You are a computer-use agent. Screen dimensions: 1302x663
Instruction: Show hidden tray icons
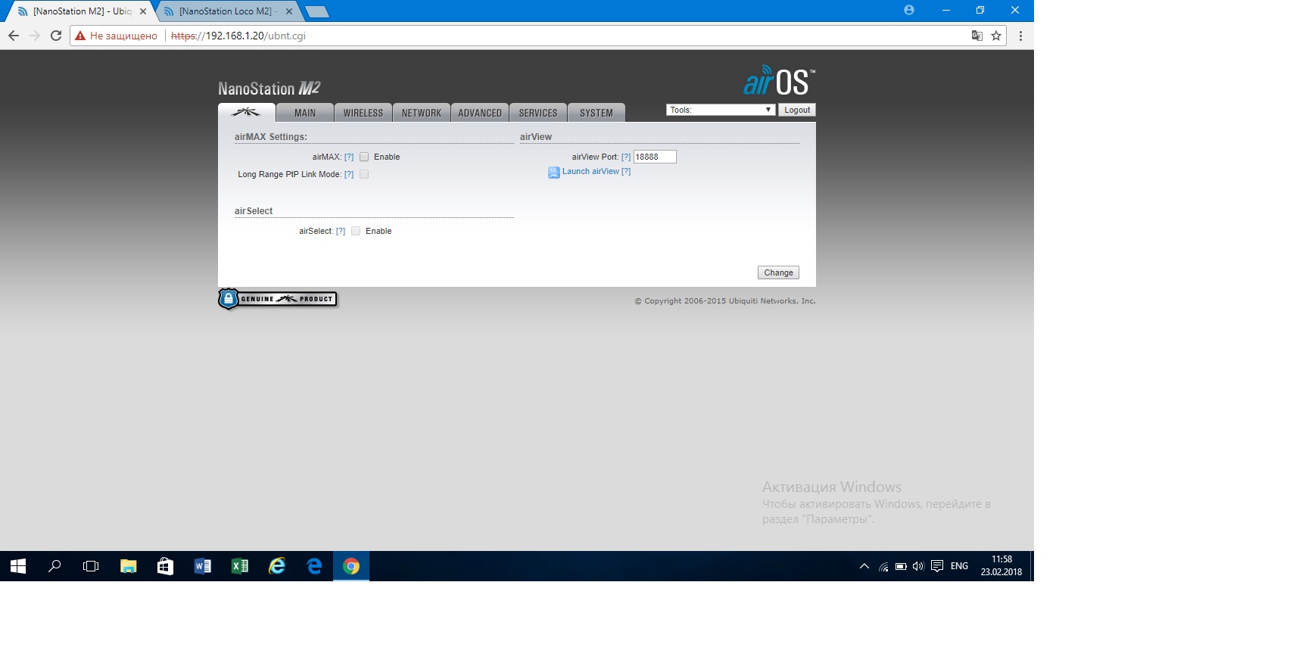pyautogui.click(x=864, y=566)
